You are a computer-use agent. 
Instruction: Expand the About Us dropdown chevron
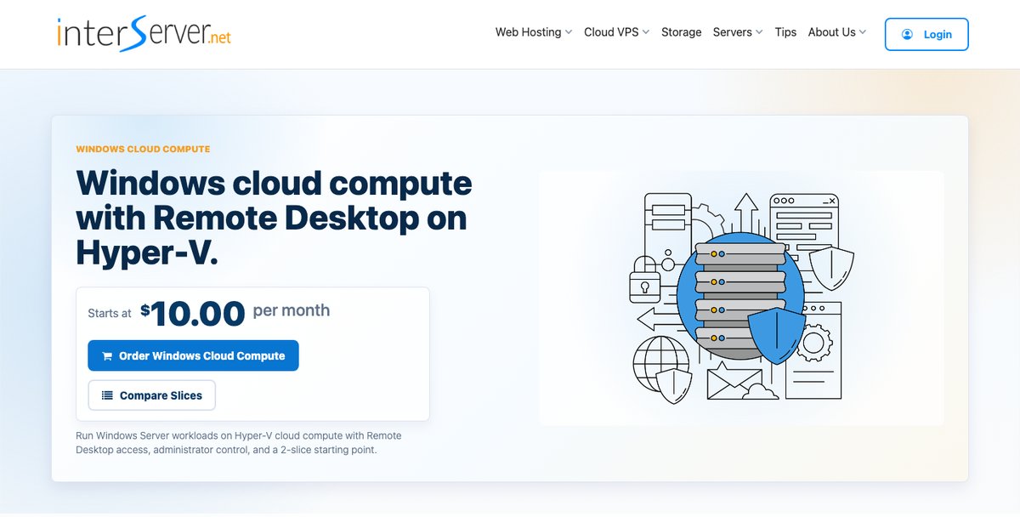(863, 32)
